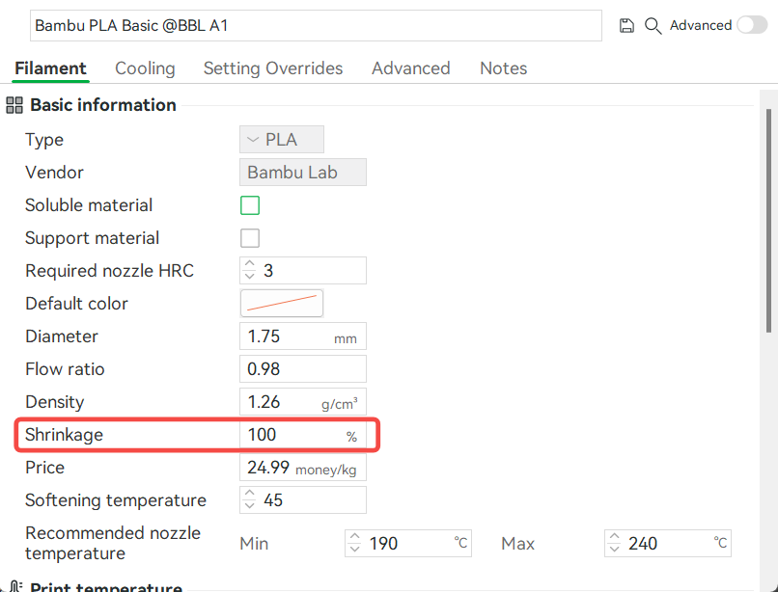Decrease the Softening temperature value
This screenshot has width=778, height=592.
click(x=250, y=506)
